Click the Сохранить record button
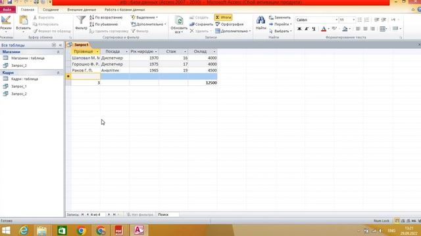The width and height of the screenshot is (421, 236). (x=201, y=24)
